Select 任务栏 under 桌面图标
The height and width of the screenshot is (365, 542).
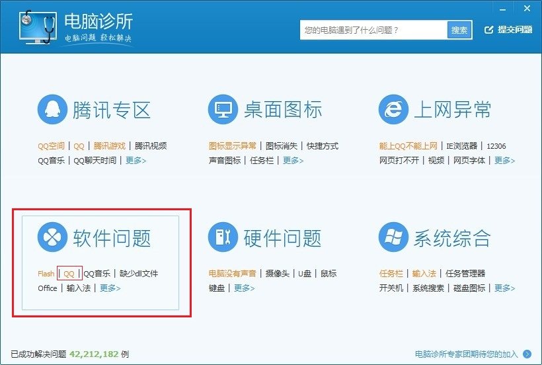262,161
